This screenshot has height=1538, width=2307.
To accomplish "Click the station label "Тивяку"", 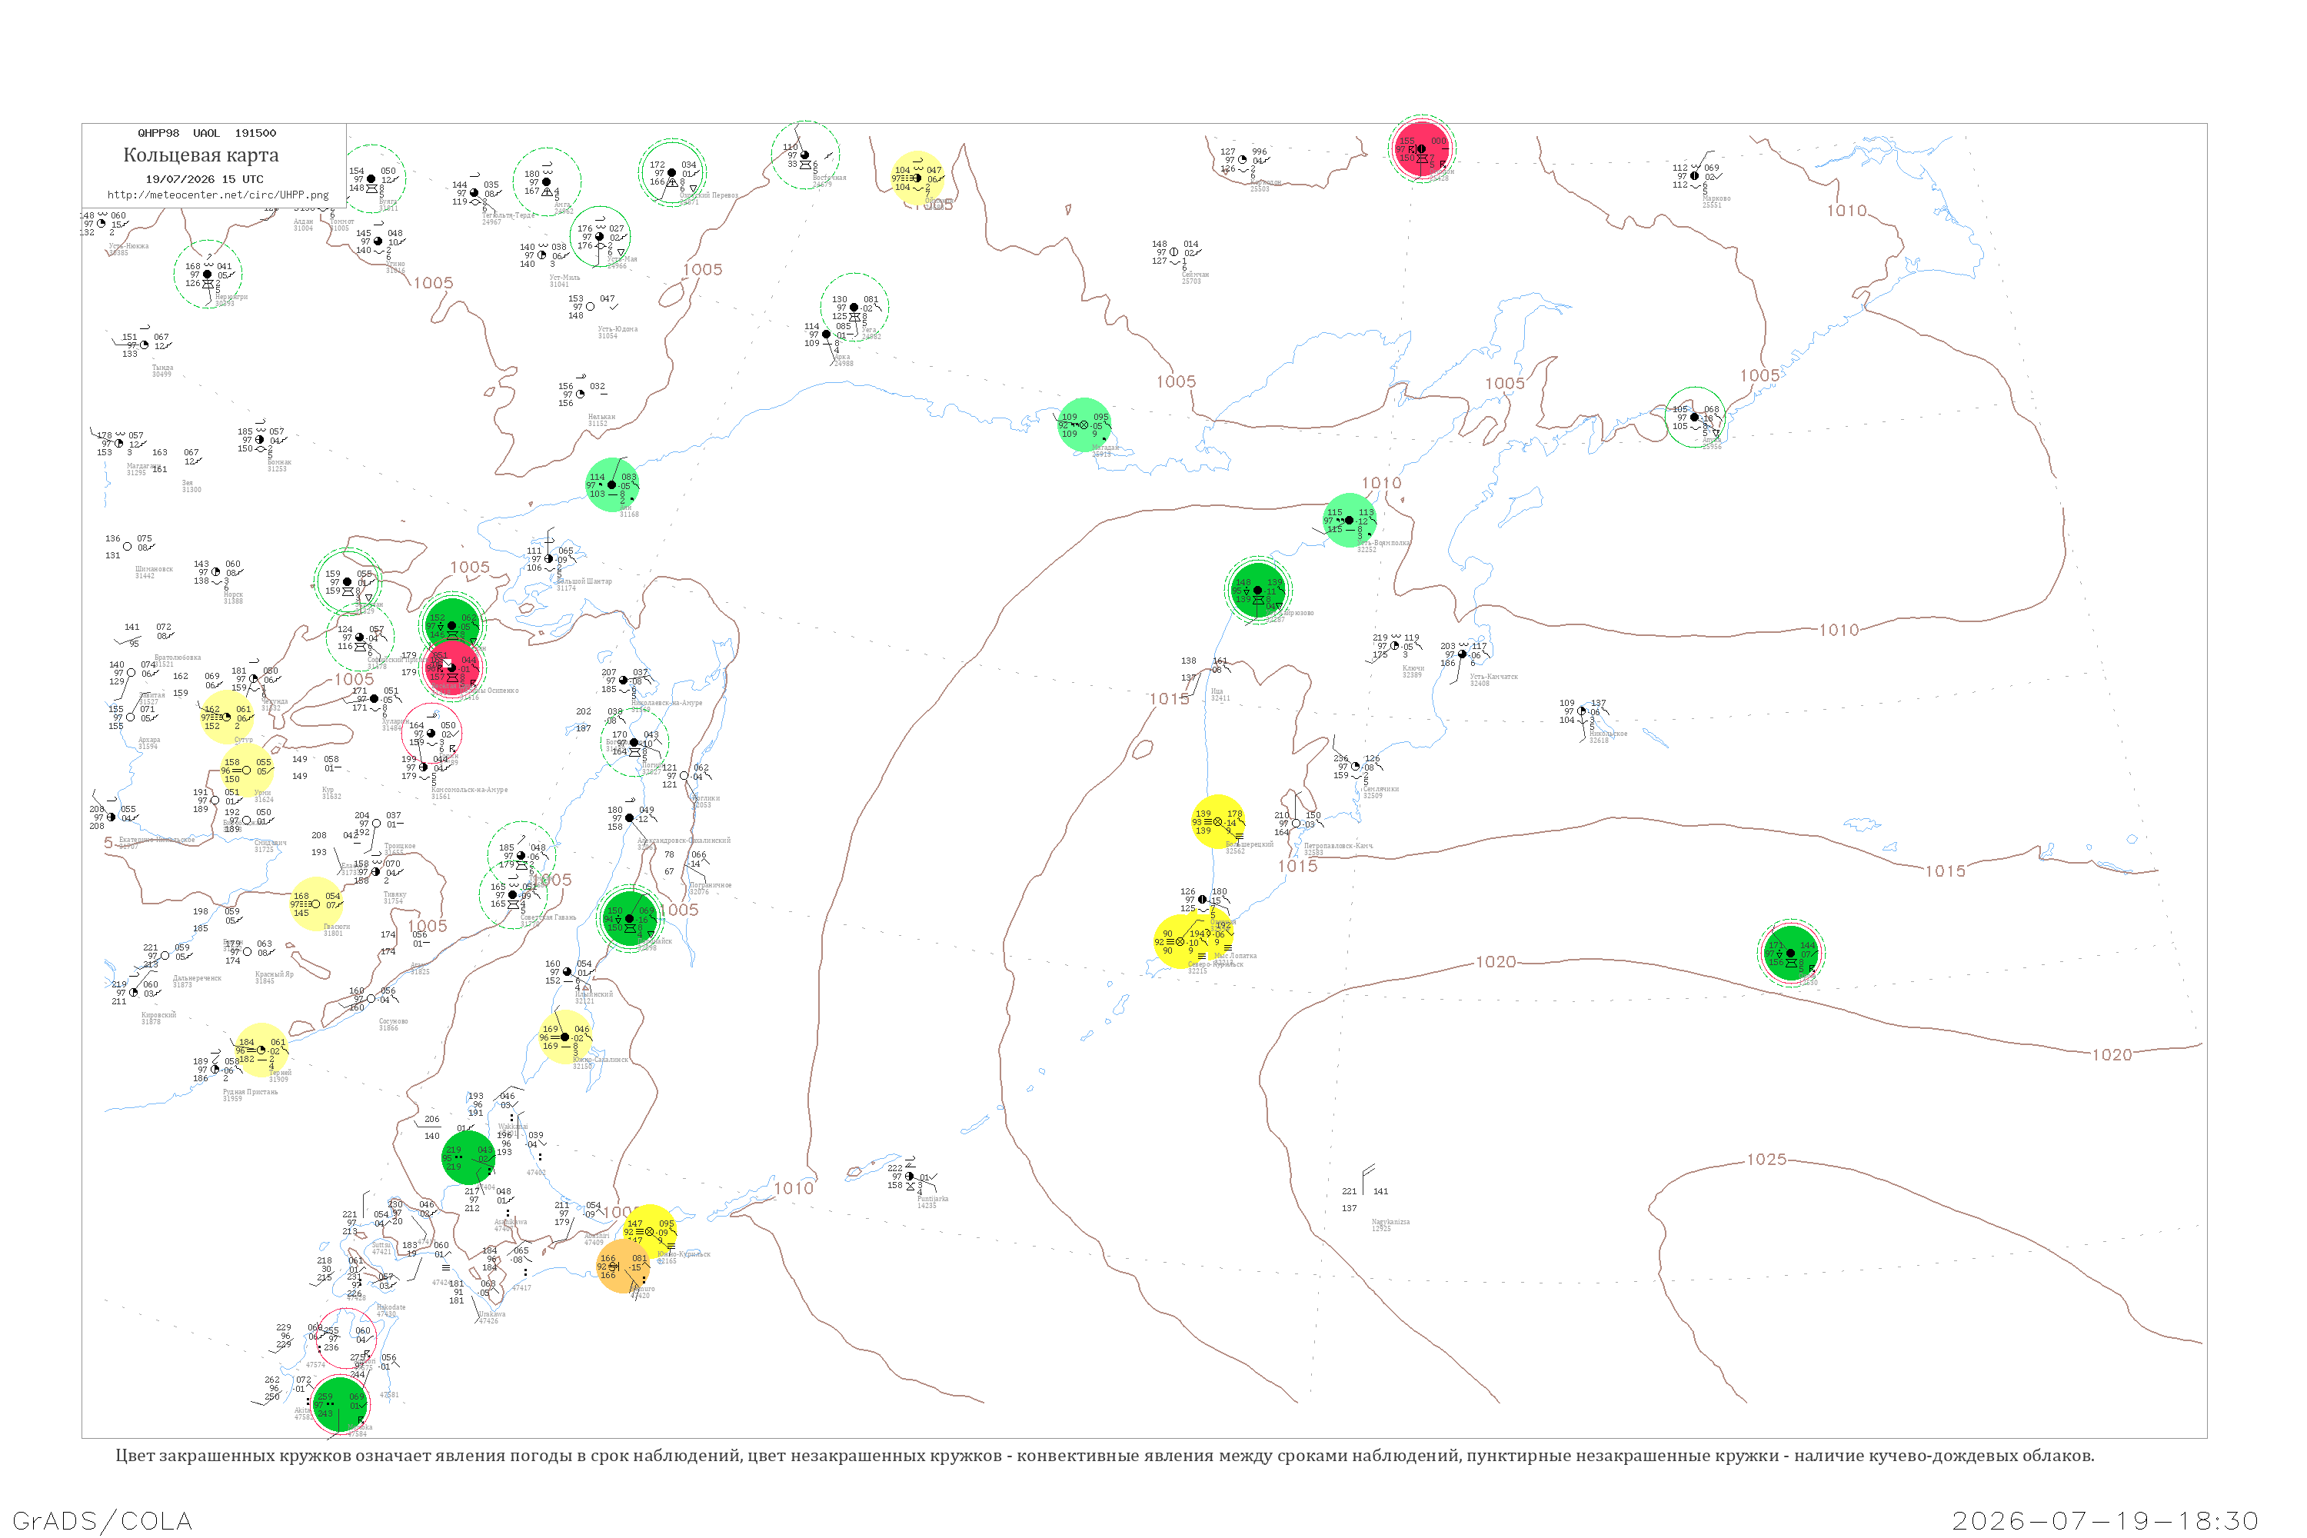I will (394, 894).
